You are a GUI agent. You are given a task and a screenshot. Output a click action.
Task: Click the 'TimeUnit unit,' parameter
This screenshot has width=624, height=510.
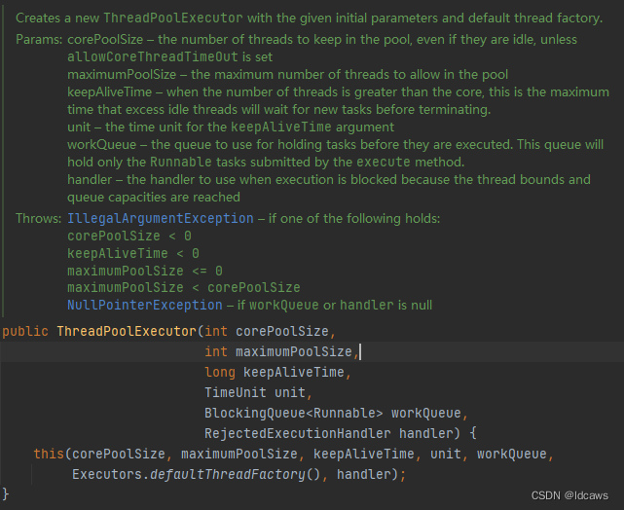258,392
